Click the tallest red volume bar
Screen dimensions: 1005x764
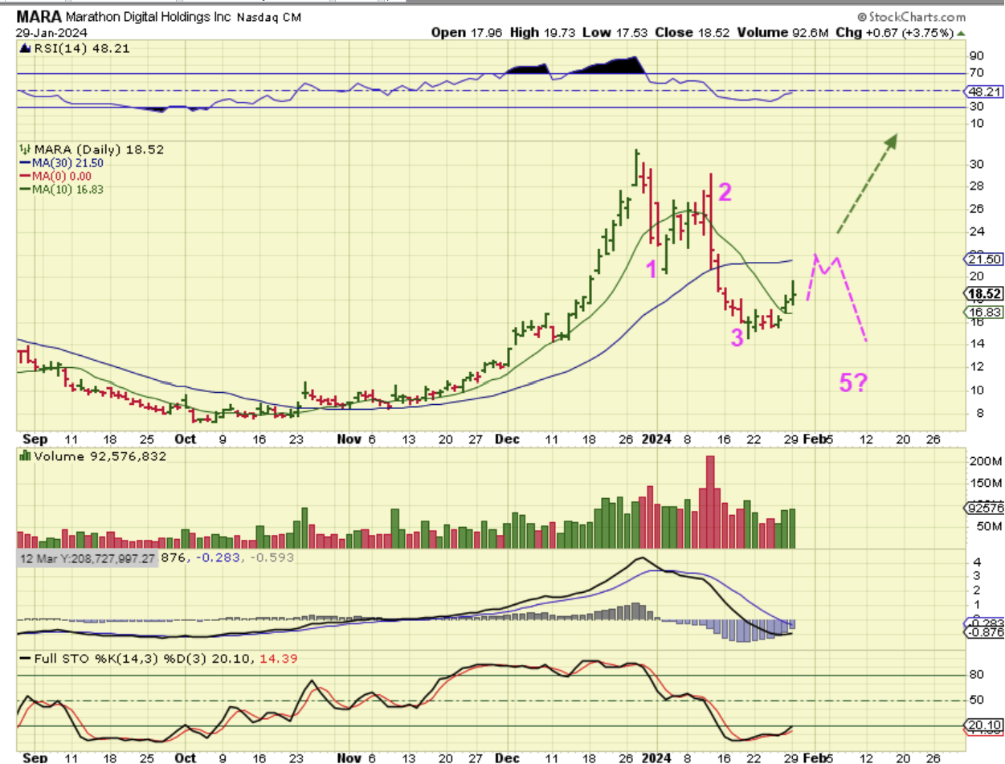tap(709, 502)
